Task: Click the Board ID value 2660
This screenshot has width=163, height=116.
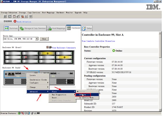Action: click(114, 100)
